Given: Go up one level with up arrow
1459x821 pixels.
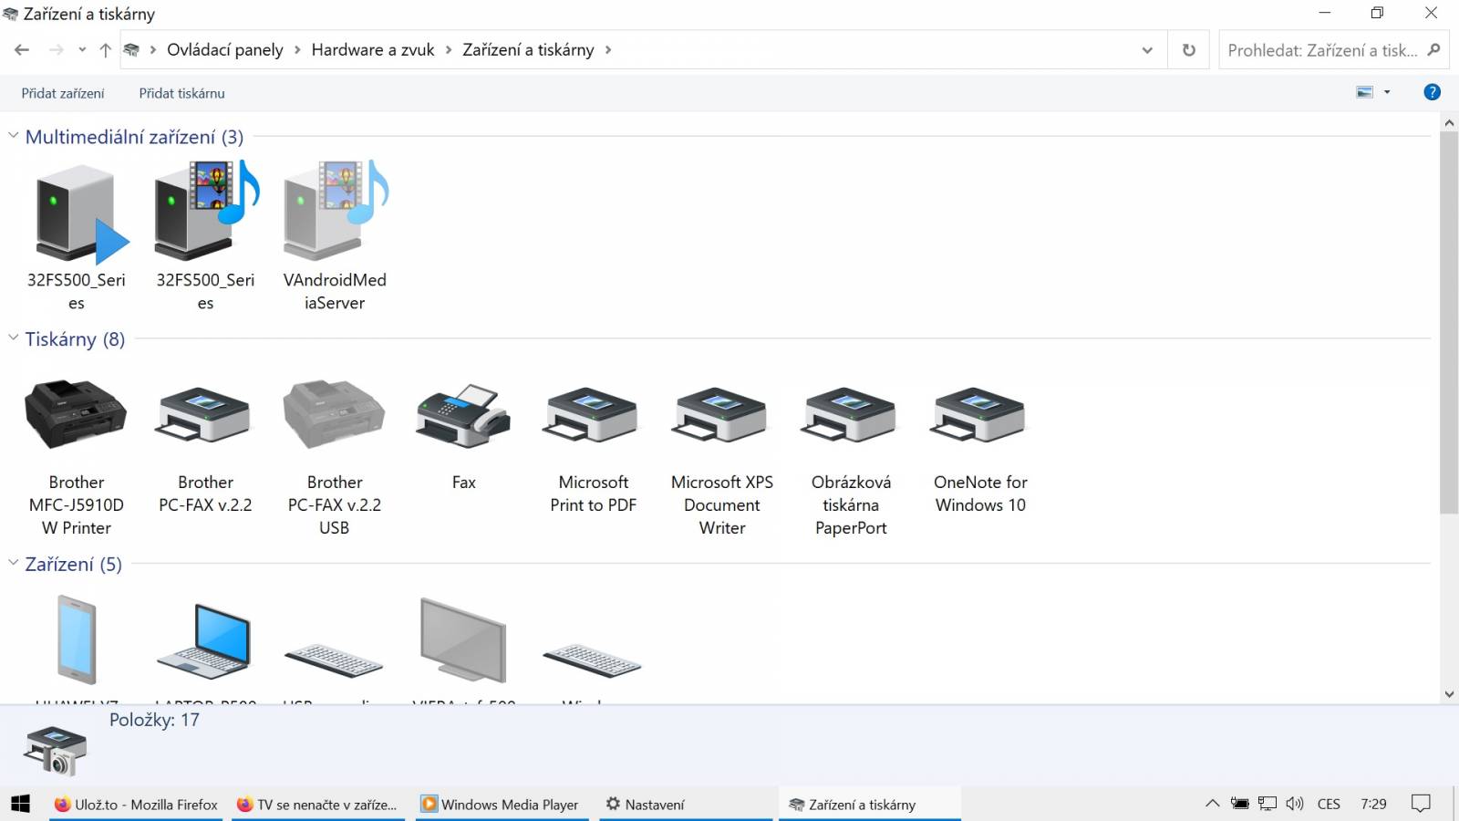Looking at the screenshot, I should [105, 50].
